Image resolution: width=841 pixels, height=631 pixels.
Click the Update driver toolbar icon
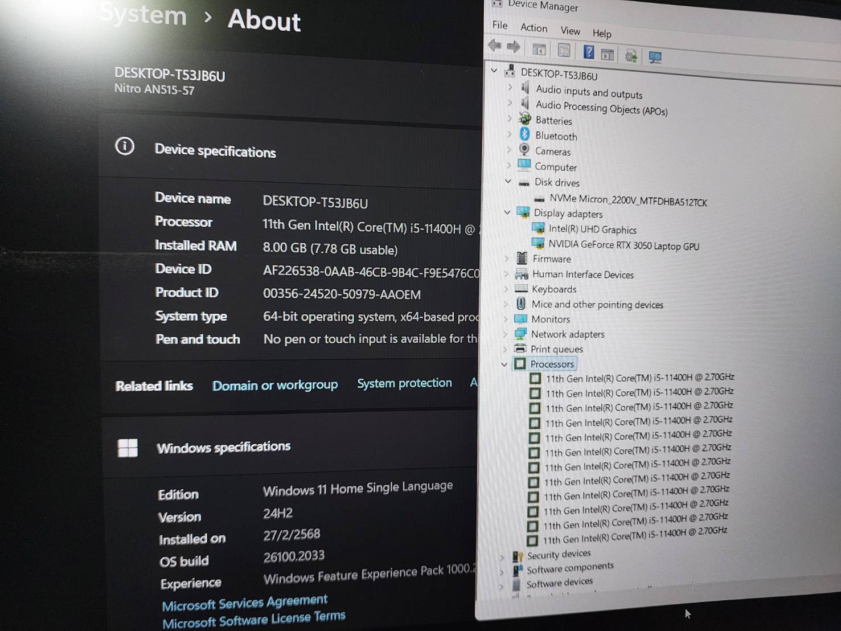tap(631, 55)
